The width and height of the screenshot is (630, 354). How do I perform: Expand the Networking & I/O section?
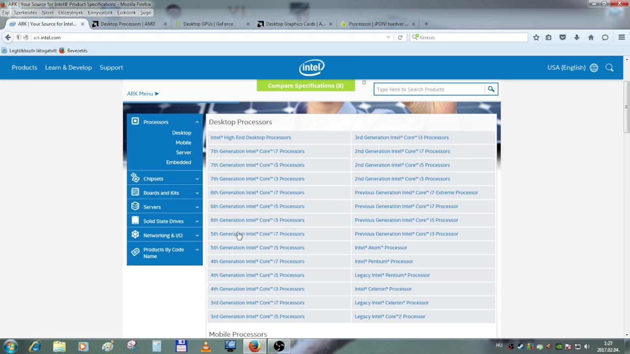(197, 236)
